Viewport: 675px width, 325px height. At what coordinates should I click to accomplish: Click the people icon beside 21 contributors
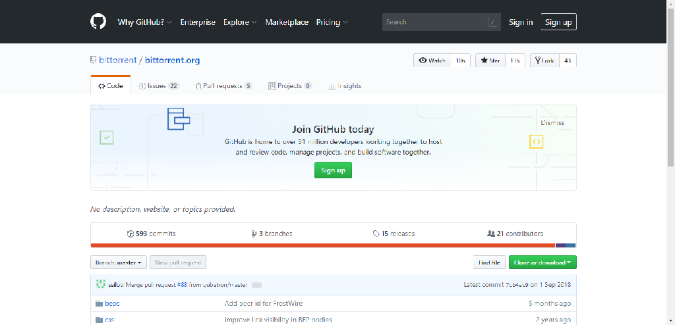(x=490, y=234)
